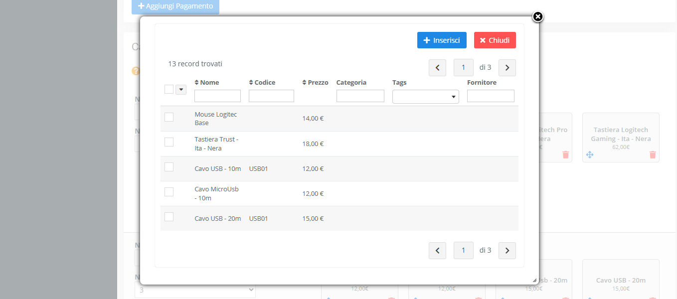
Task: Click the Cavo MicroUsb - 10m name
Action: click(217, 193)
